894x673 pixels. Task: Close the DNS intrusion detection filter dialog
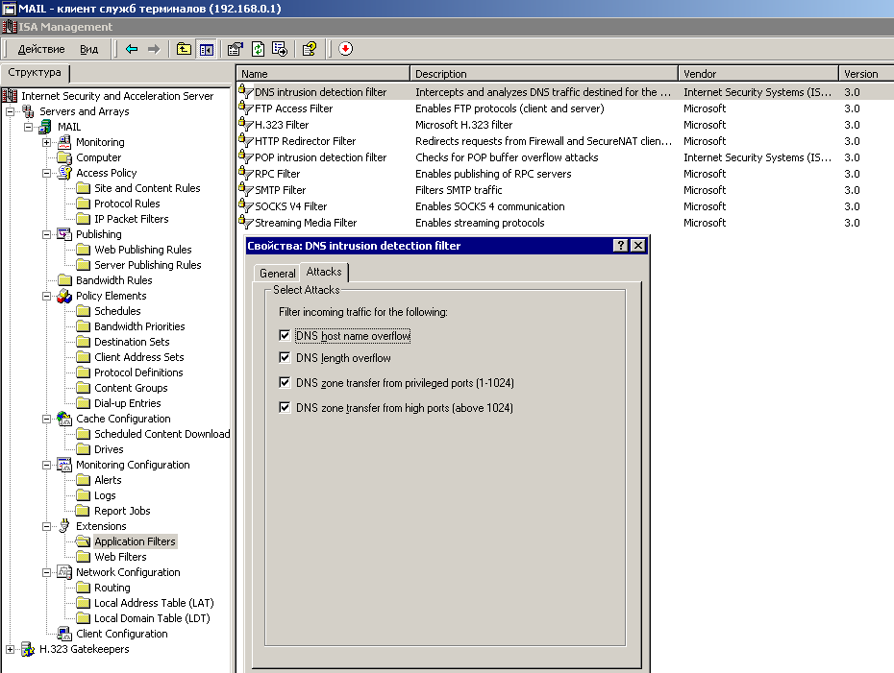pos(638,246)
